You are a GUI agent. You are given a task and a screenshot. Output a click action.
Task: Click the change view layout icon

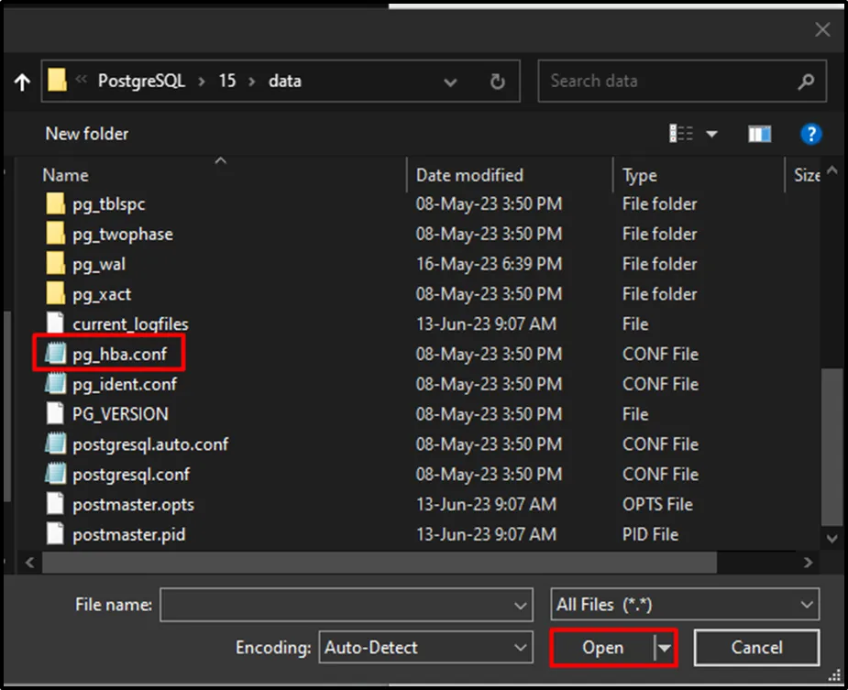click(682, 134)
